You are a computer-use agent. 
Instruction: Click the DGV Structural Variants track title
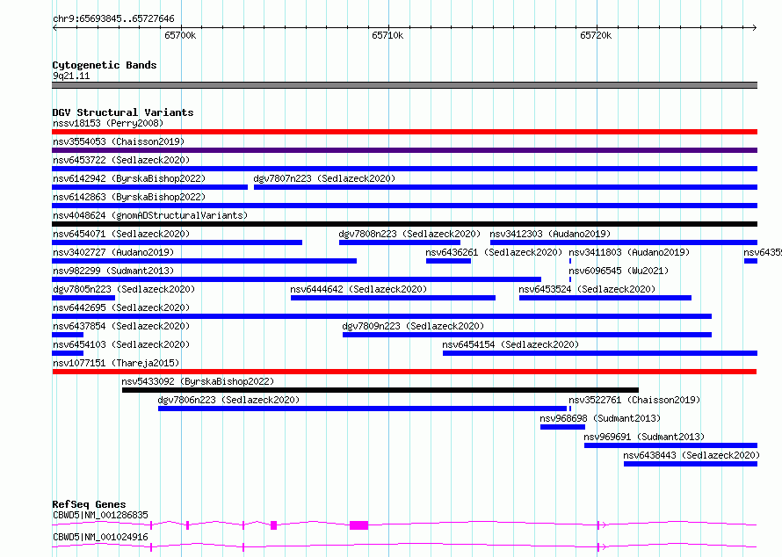click(123, 112)
